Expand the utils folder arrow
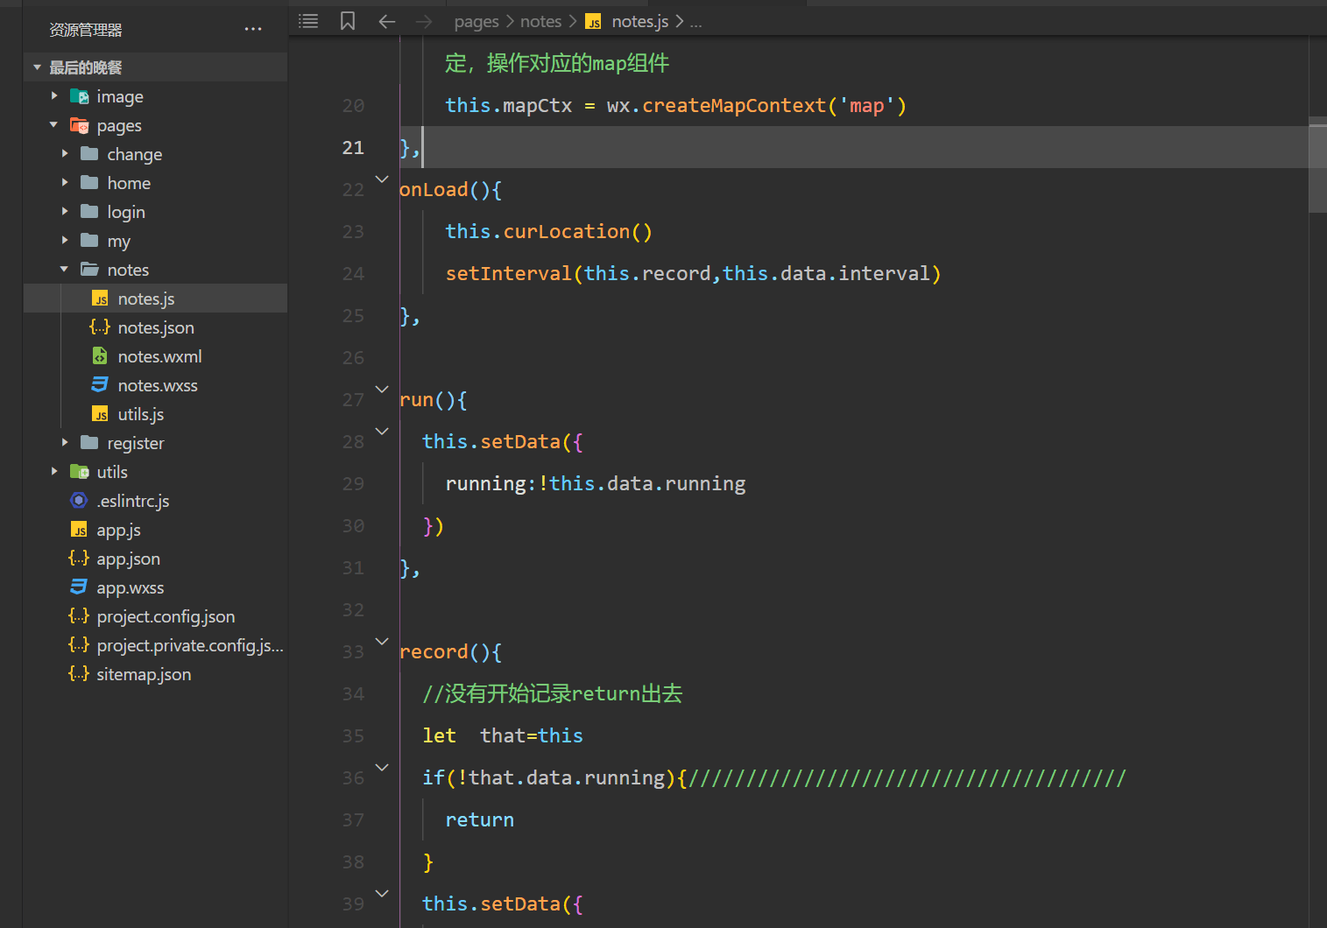Screen dimensions: 1327x928 [54, 472]
